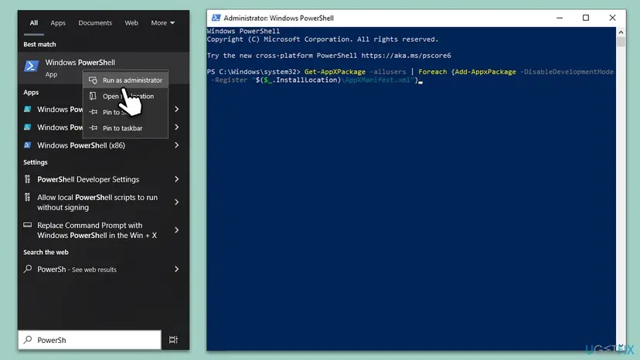Click the icon beside Allow local PowerShell scripts

coord(27,197)
